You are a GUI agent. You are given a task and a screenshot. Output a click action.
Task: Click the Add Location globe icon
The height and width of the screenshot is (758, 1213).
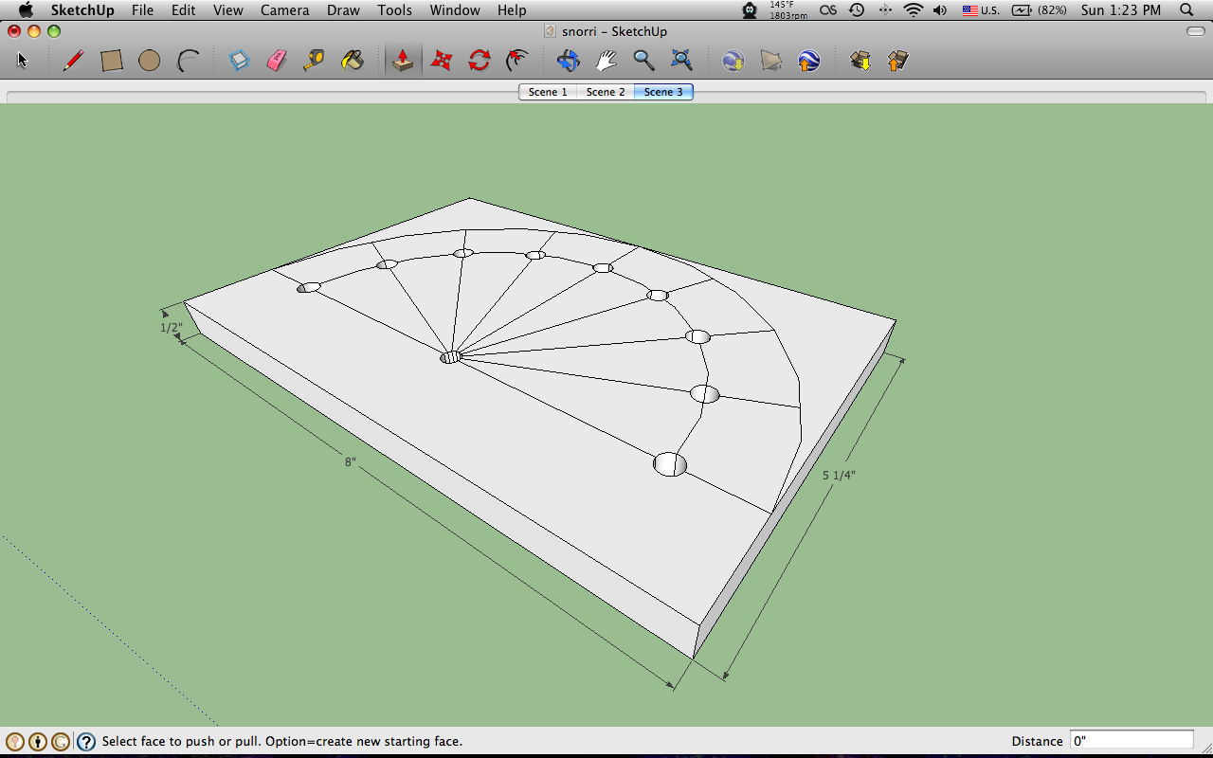pos(733,61)
